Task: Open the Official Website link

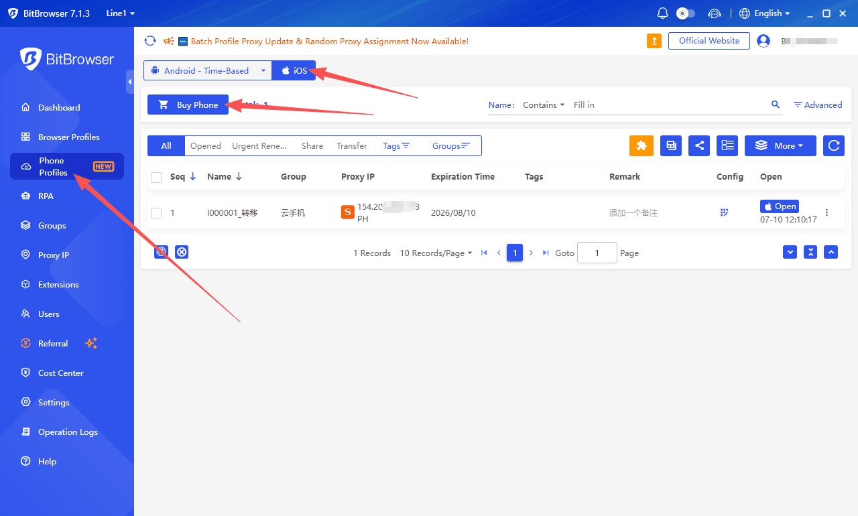Action: (x=709, y=41)
